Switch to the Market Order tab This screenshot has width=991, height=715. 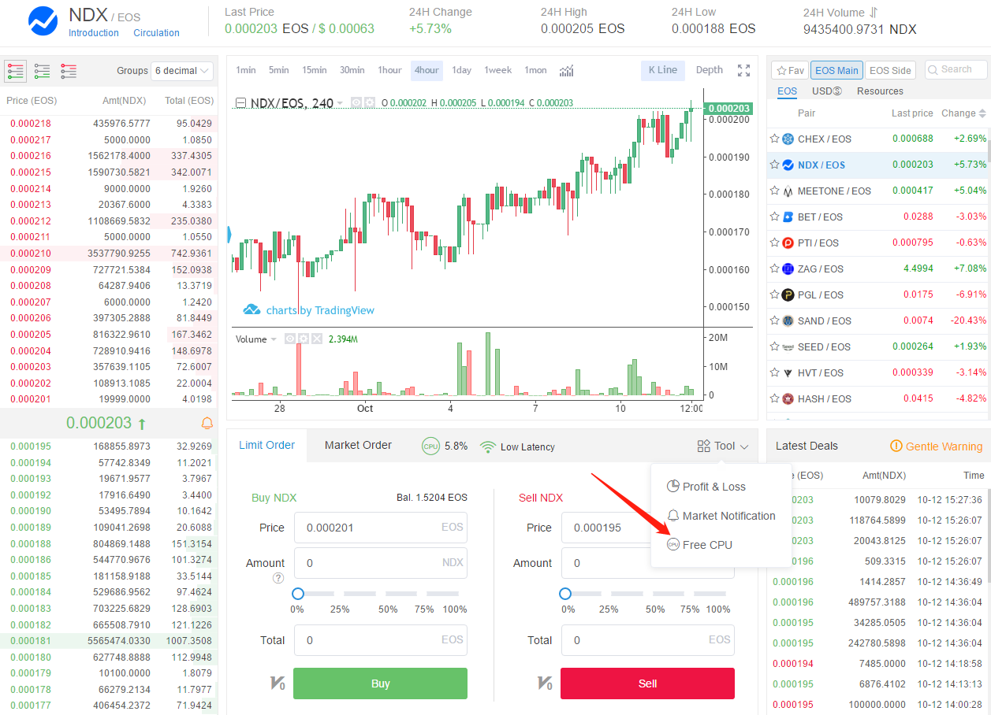[358, 445]
